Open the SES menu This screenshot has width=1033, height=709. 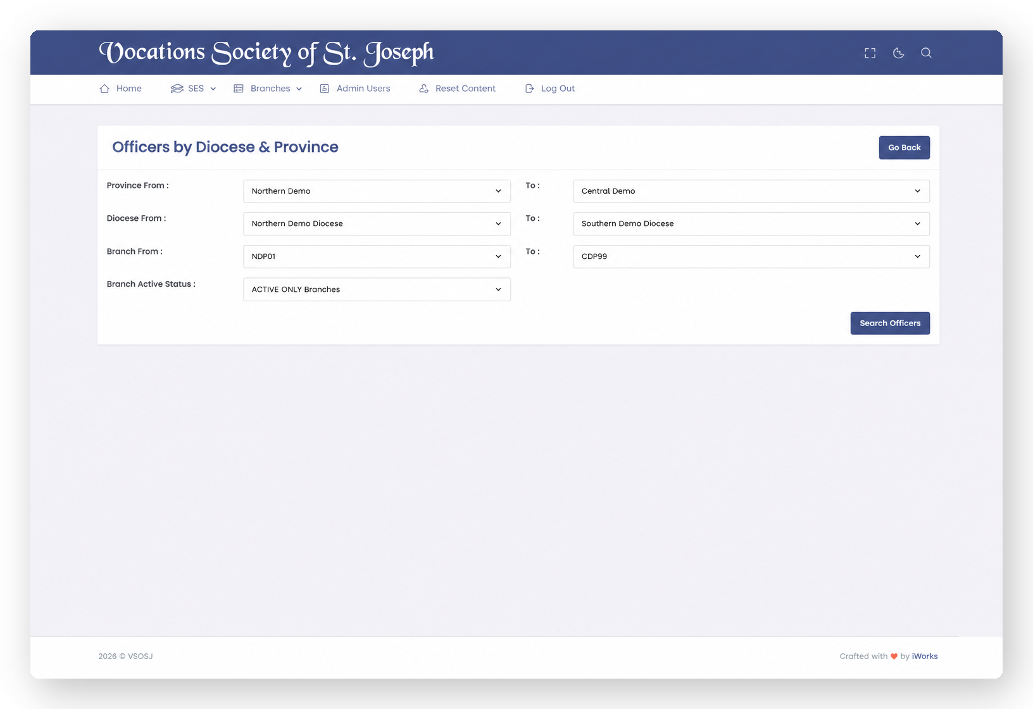coord(193,89)
